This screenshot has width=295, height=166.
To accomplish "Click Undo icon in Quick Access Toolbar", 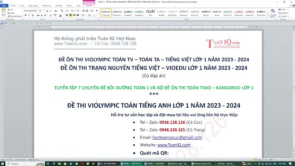I will [5, 23].
